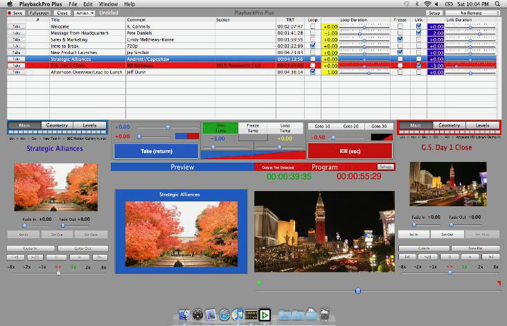Open the Window menu
507x326 pixels.
[x=108, y=4]
